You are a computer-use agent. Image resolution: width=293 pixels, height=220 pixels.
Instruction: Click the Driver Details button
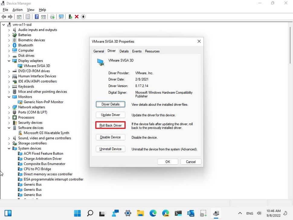pos(110,104)
